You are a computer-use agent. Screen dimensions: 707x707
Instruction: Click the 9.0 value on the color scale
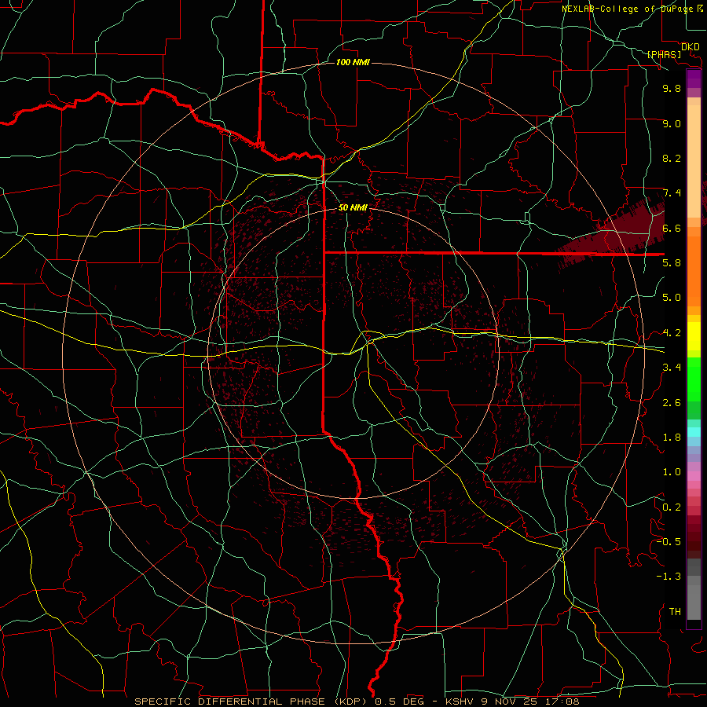(x=672, y=124)
